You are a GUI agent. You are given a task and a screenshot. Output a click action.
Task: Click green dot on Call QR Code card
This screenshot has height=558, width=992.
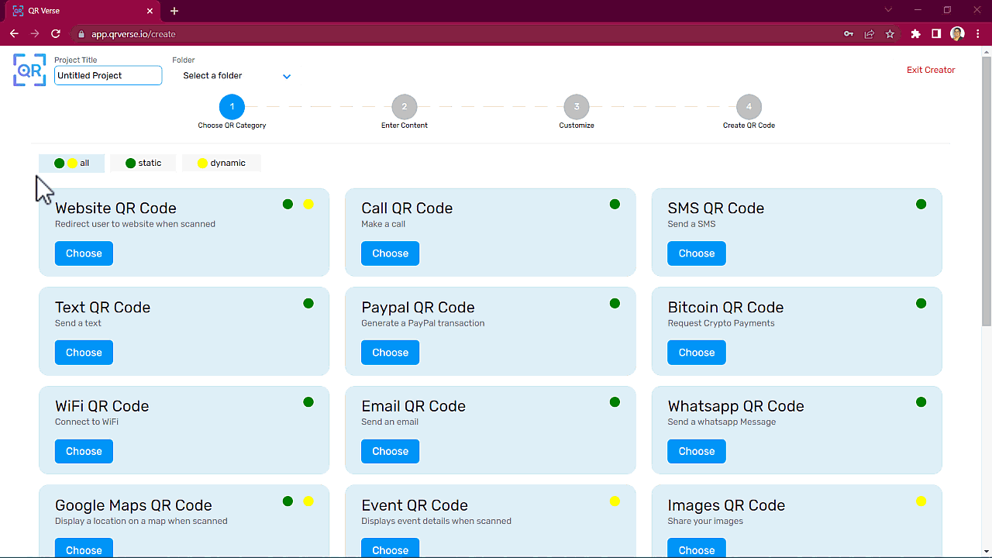click(615, 205)
